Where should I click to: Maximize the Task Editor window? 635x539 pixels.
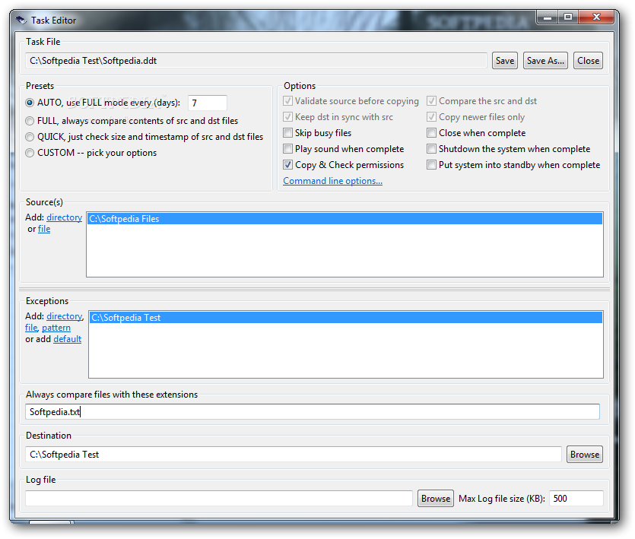(x=568, y=17)
